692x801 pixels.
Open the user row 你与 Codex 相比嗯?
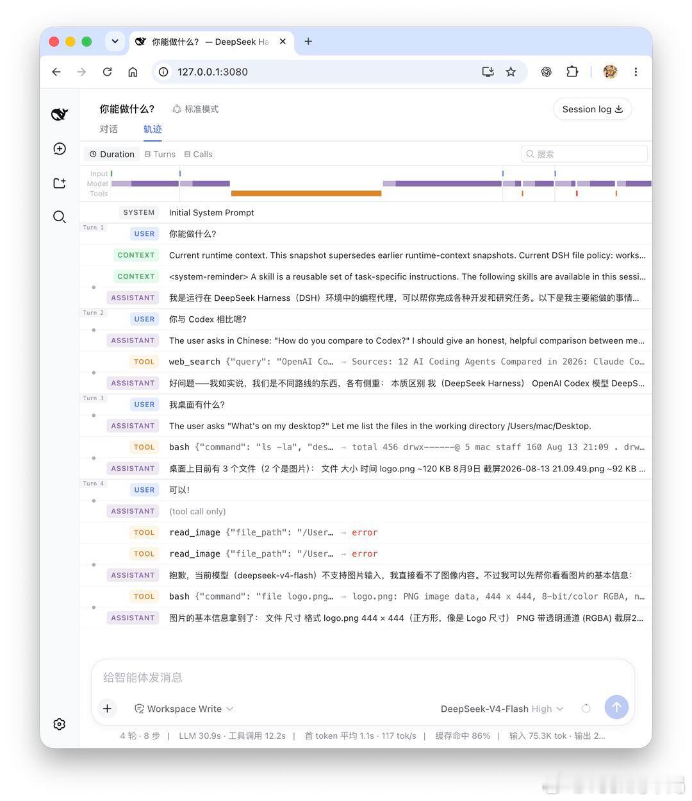366,319
